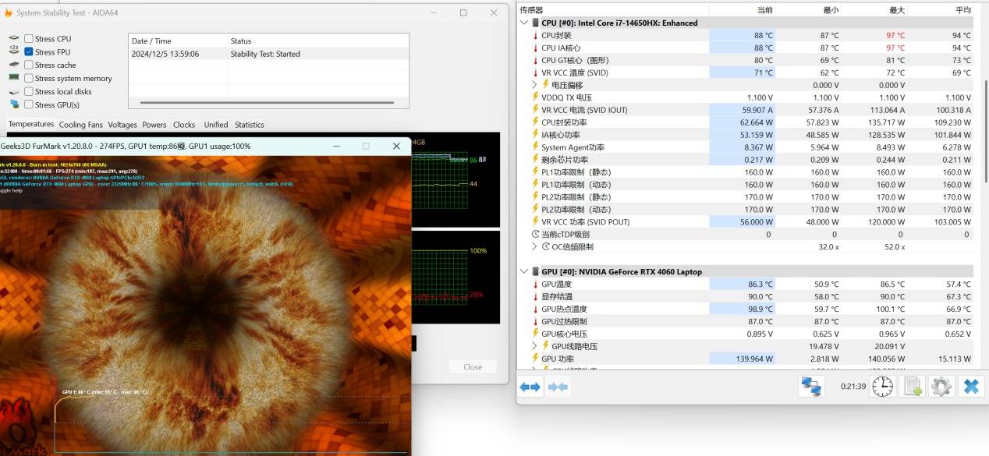Click the memory module icon beside Stress system memory
Image resolution: width=989 pixels, height=456 pixels.
(x=14, y=78)
